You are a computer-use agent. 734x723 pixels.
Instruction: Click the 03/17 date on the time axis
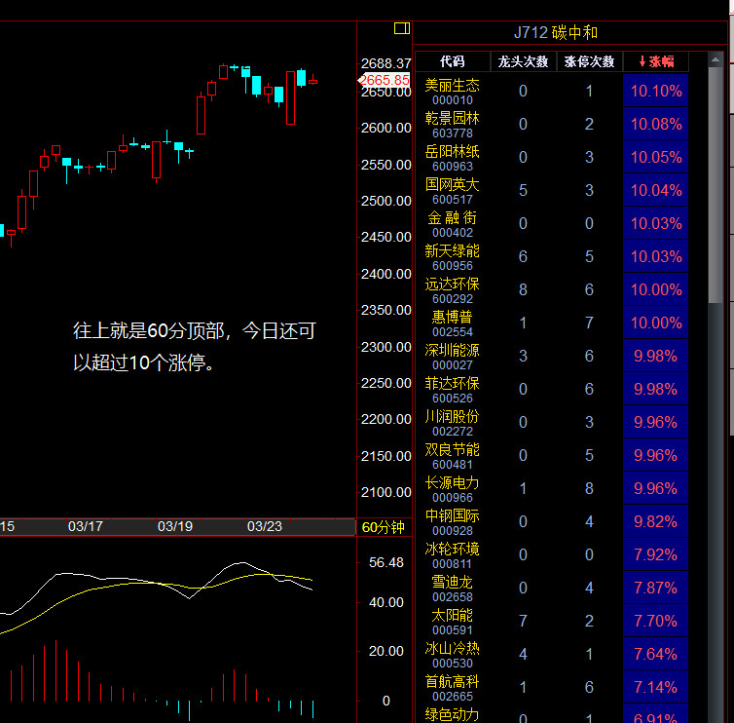[86, 526]
